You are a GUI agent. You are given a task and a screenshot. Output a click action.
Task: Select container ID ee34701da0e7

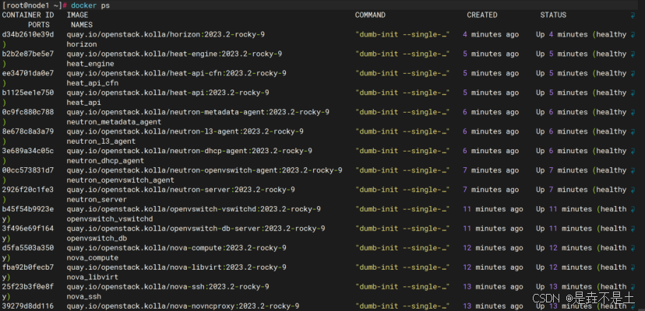coord(28,73)
